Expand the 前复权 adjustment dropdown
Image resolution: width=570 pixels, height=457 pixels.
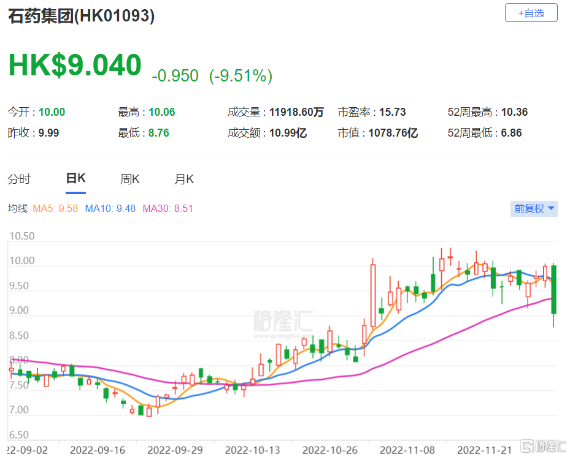tap(534, 209)
